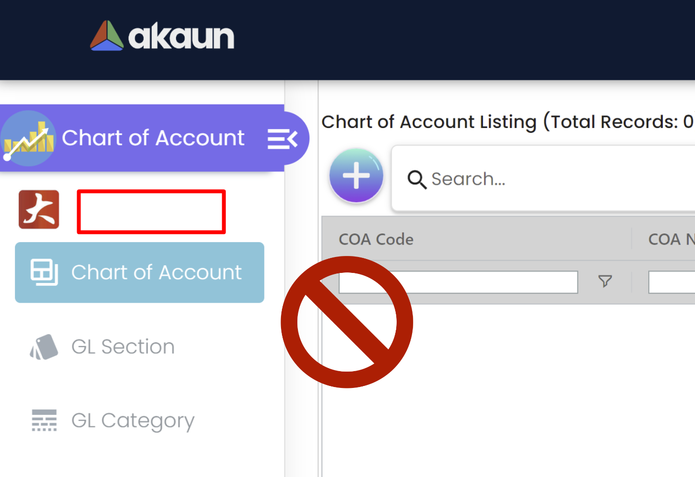Click the akaun wordmark in the header
The height and width of the screenshot is (477, 695).
[181, 37]
